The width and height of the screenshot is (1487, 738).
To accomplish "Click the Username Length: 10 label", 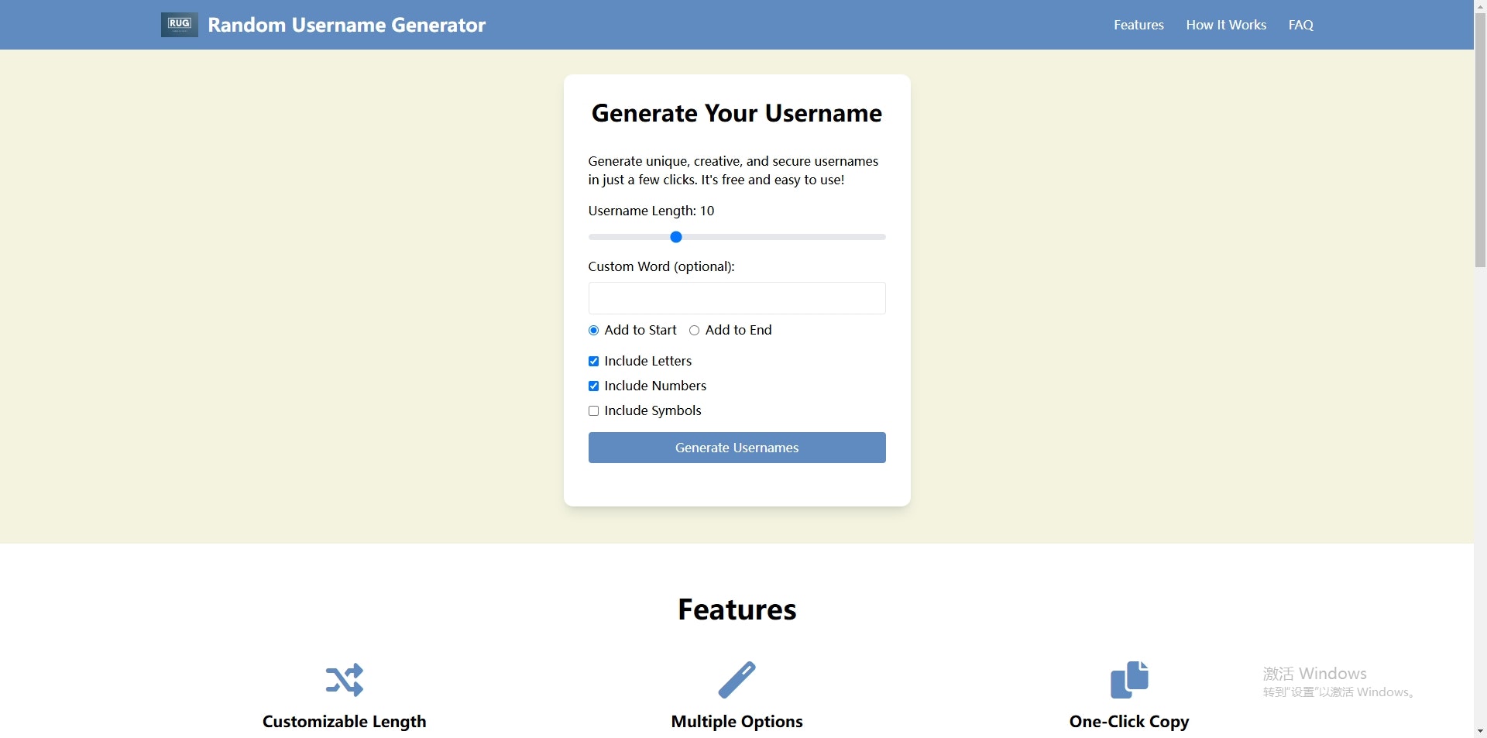I will (651, 211).
